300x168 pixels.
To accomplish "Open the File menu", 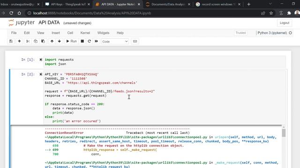I will (14, 33).
